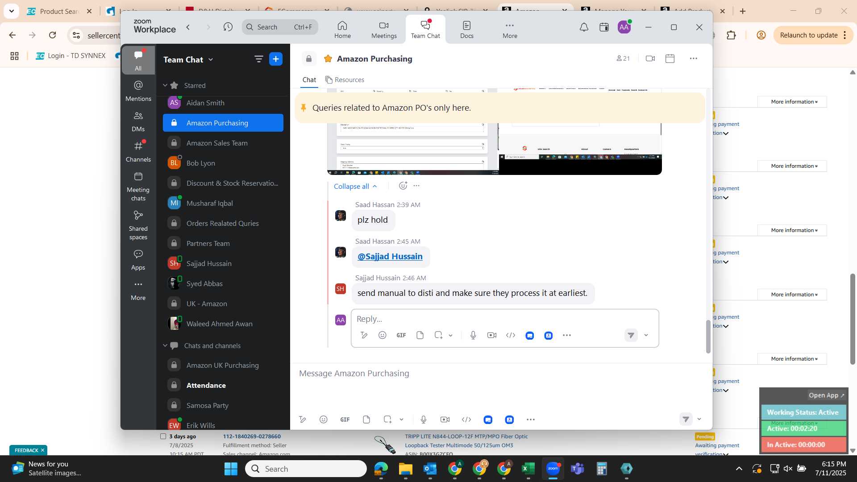Open Channels in the sidebar

click(138, 152)
